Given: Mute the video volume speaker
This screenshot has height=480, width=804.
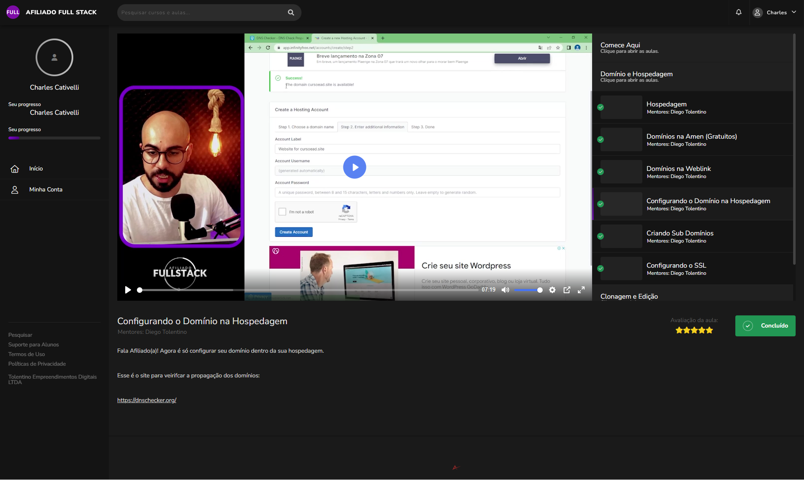Looking at the screenshot, I should tap(505, 290).
